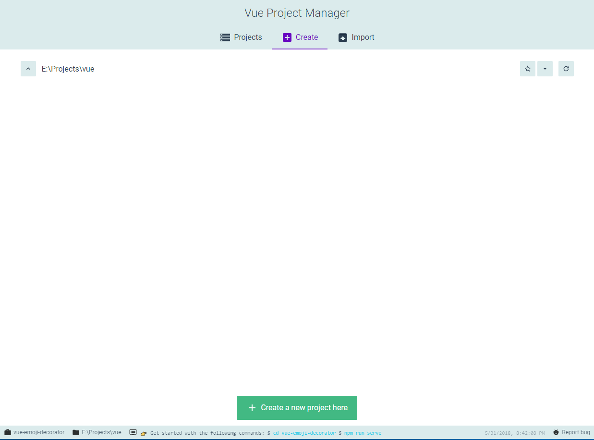Expand the quick navigation arrow menu

pos(545,68)
